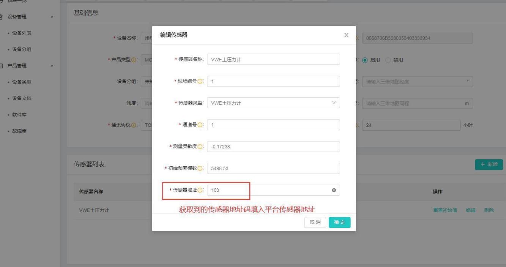506x267 pixels.
Task: Go to 设备类型 in sidebar menu
Action: tap(22, 82)
